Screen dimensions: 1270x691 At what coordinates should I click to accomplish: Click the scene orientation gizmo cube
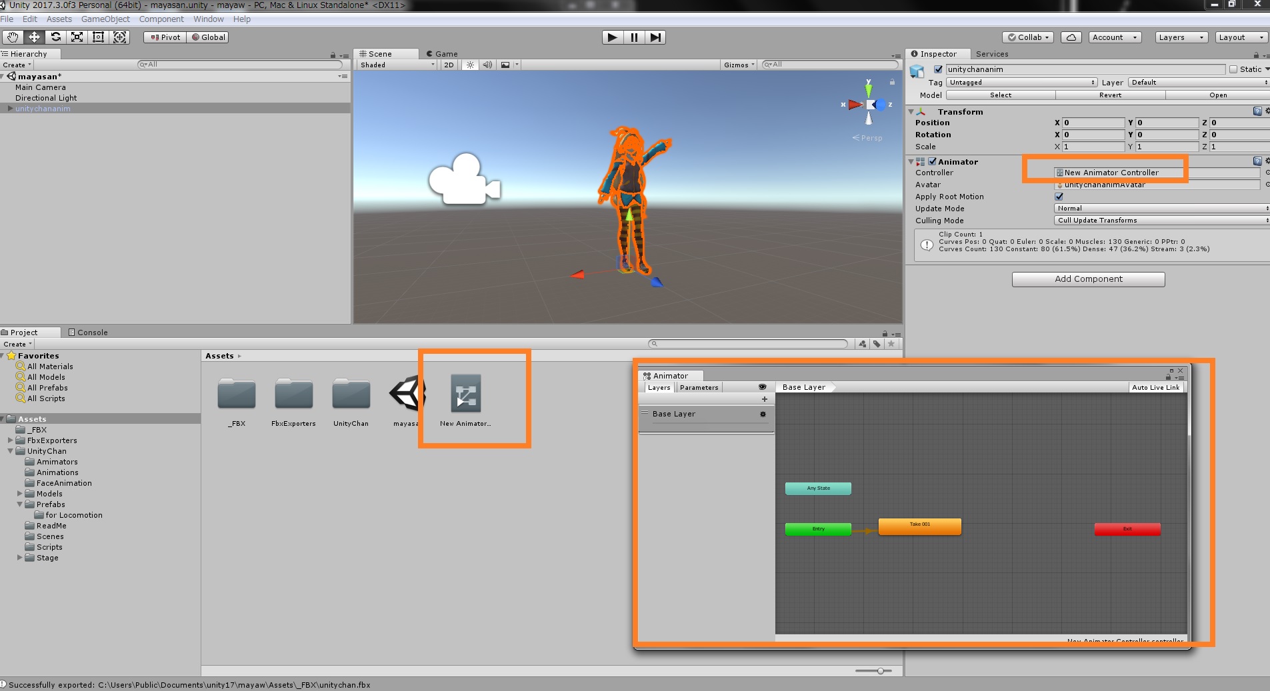tap(869, 105)
